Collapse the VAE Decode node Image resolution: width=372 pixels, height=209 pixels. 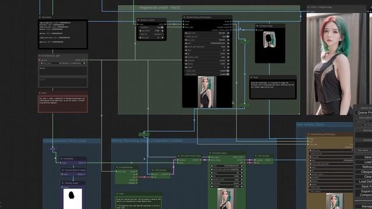[256, 156]
